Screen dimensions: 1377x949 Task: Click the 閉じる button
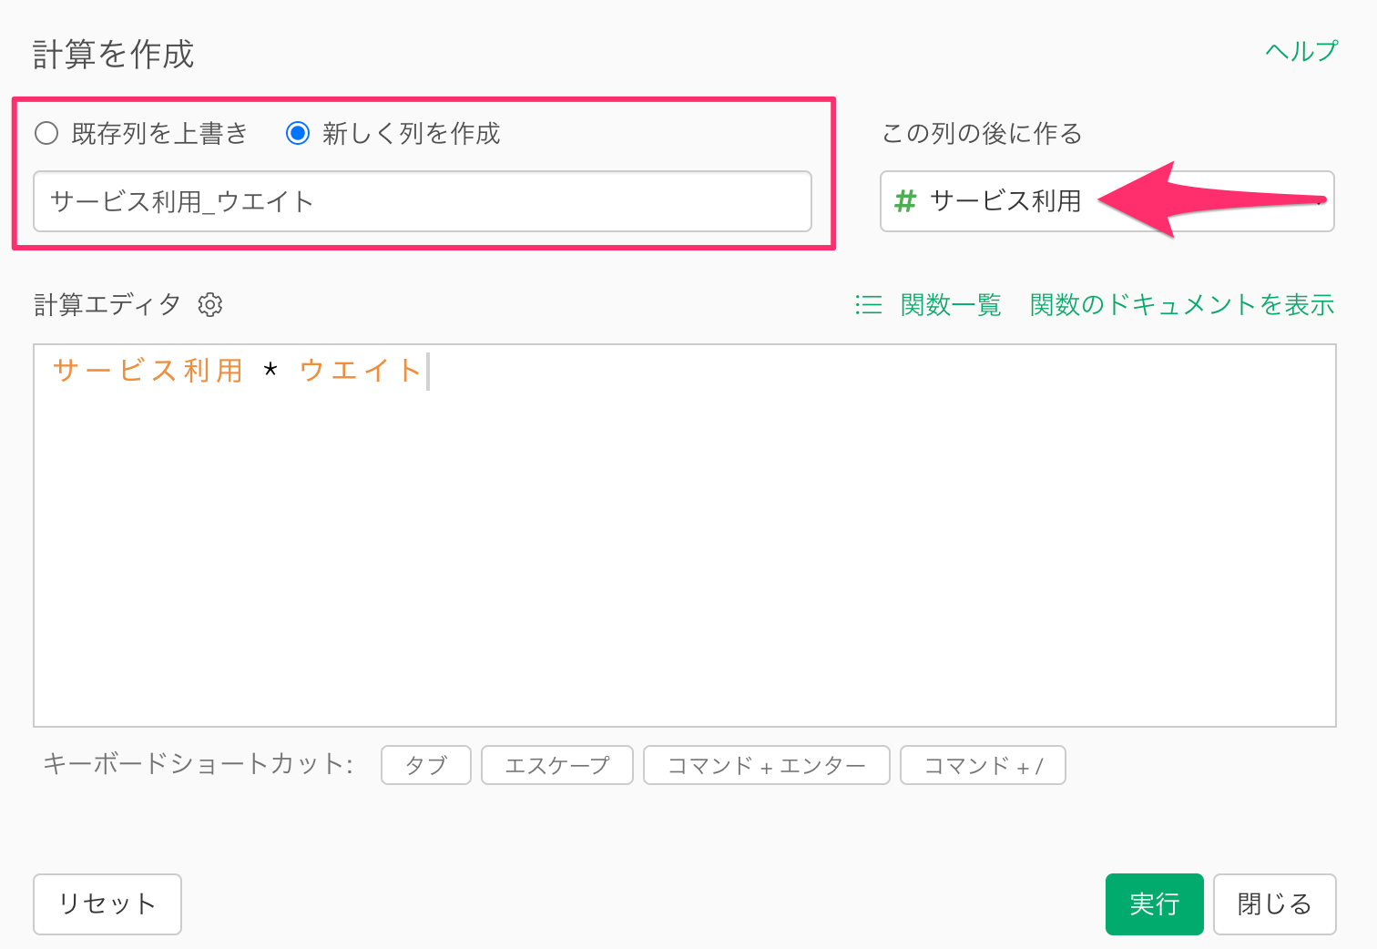pyautogui.click(x=1275, y=904)
